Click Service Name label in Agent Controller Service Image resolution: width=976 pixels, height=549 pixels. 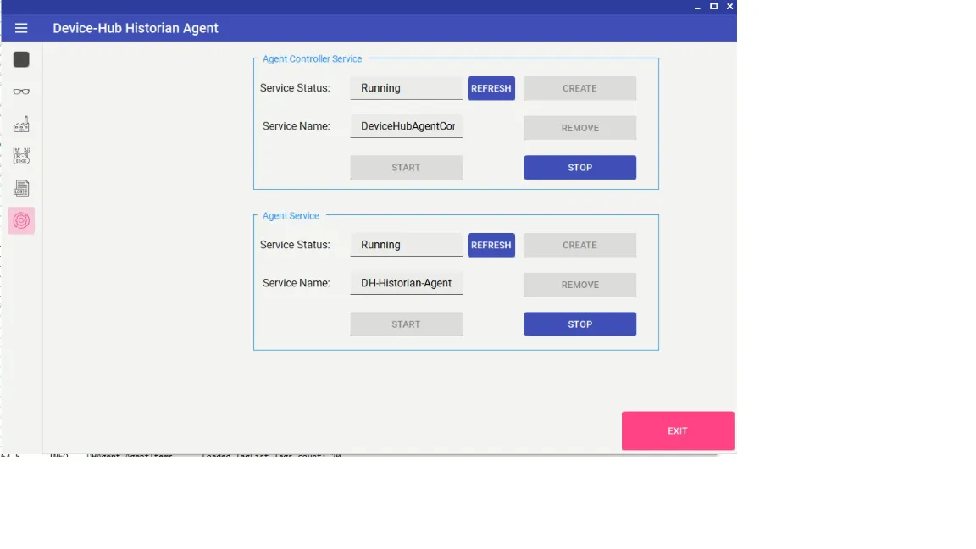coord(297,125)
